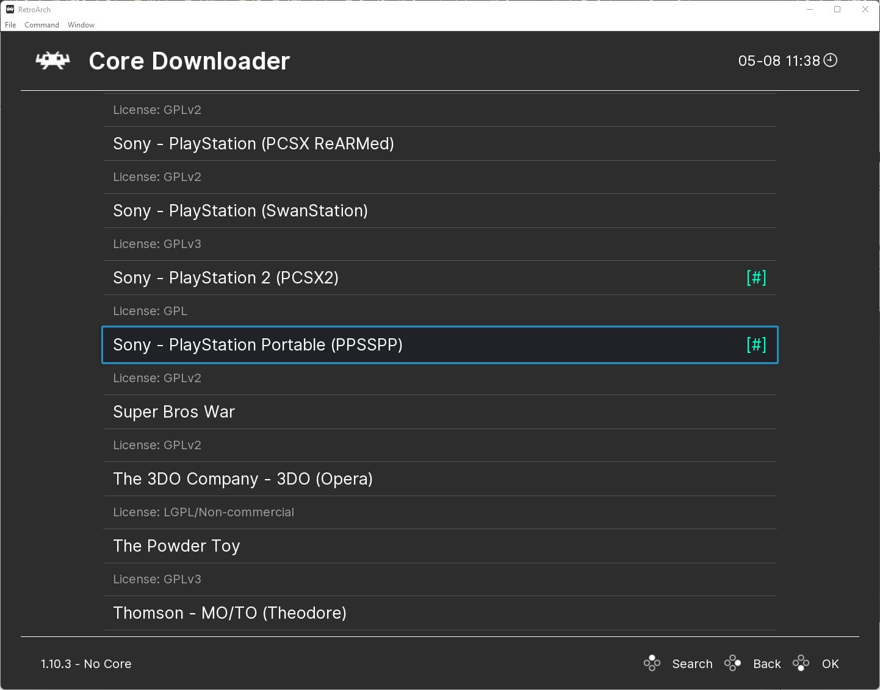The width and height of the screenshot is (880, 690).
Task: Click the gamepad icon next to Search
Action: (652, 663)
